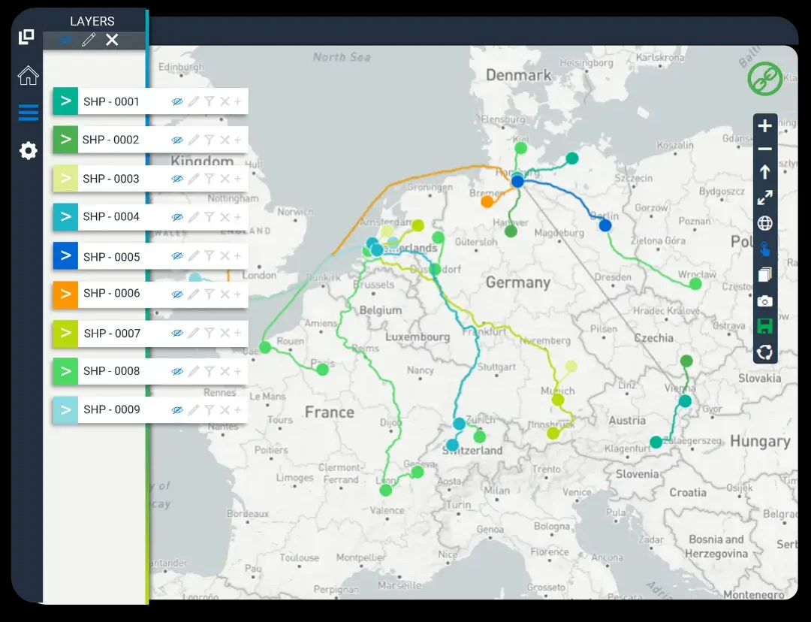Hide the SHP - 0005 layer via eye icon
This screenshot has width=811, height=622.
click(177, 256)
